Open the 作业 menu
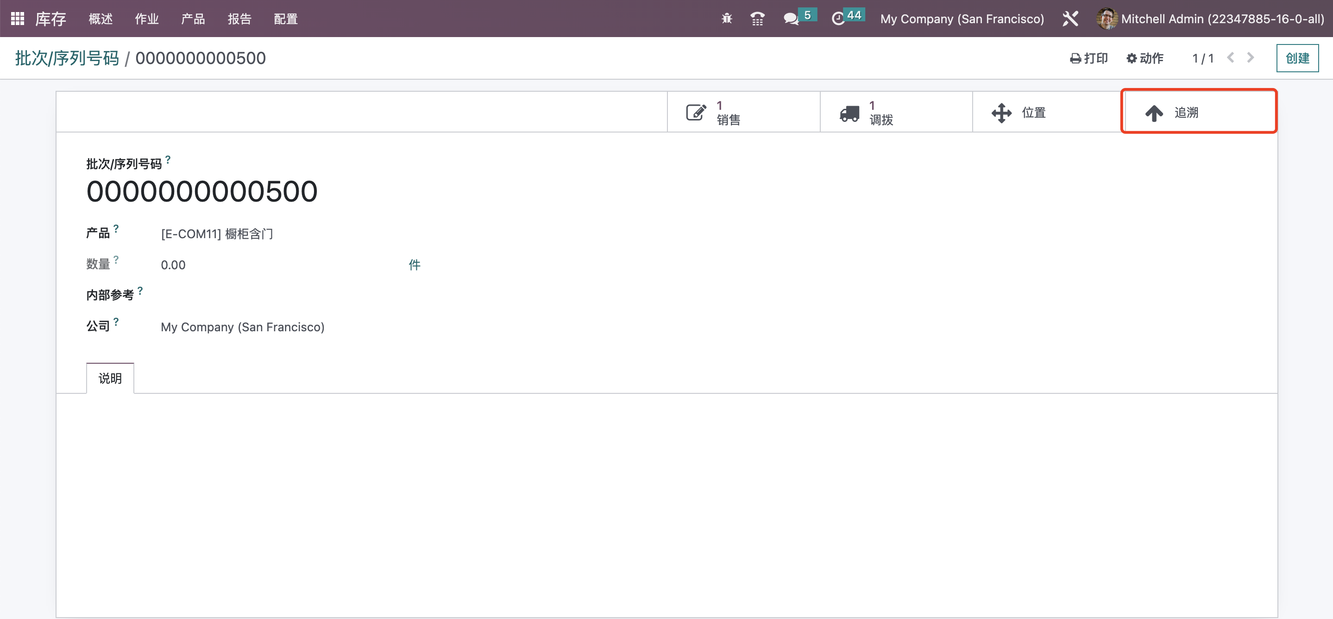 (146, 19)
